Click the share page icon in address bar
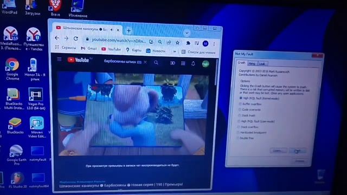This screenshot has height=195, width=347. coord(169,42)
